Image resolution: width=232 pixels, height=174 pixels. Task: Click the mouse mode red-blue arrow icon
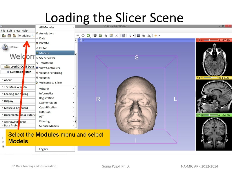[130, 35]
